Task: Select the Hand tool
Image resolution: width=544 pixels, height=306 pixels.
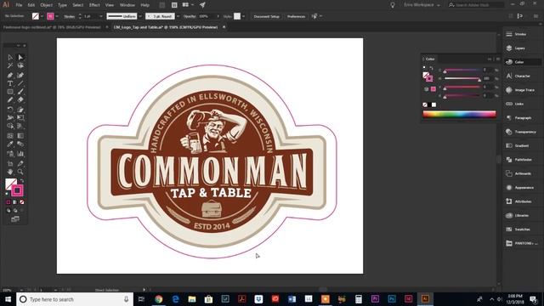Action: point(10,172)
